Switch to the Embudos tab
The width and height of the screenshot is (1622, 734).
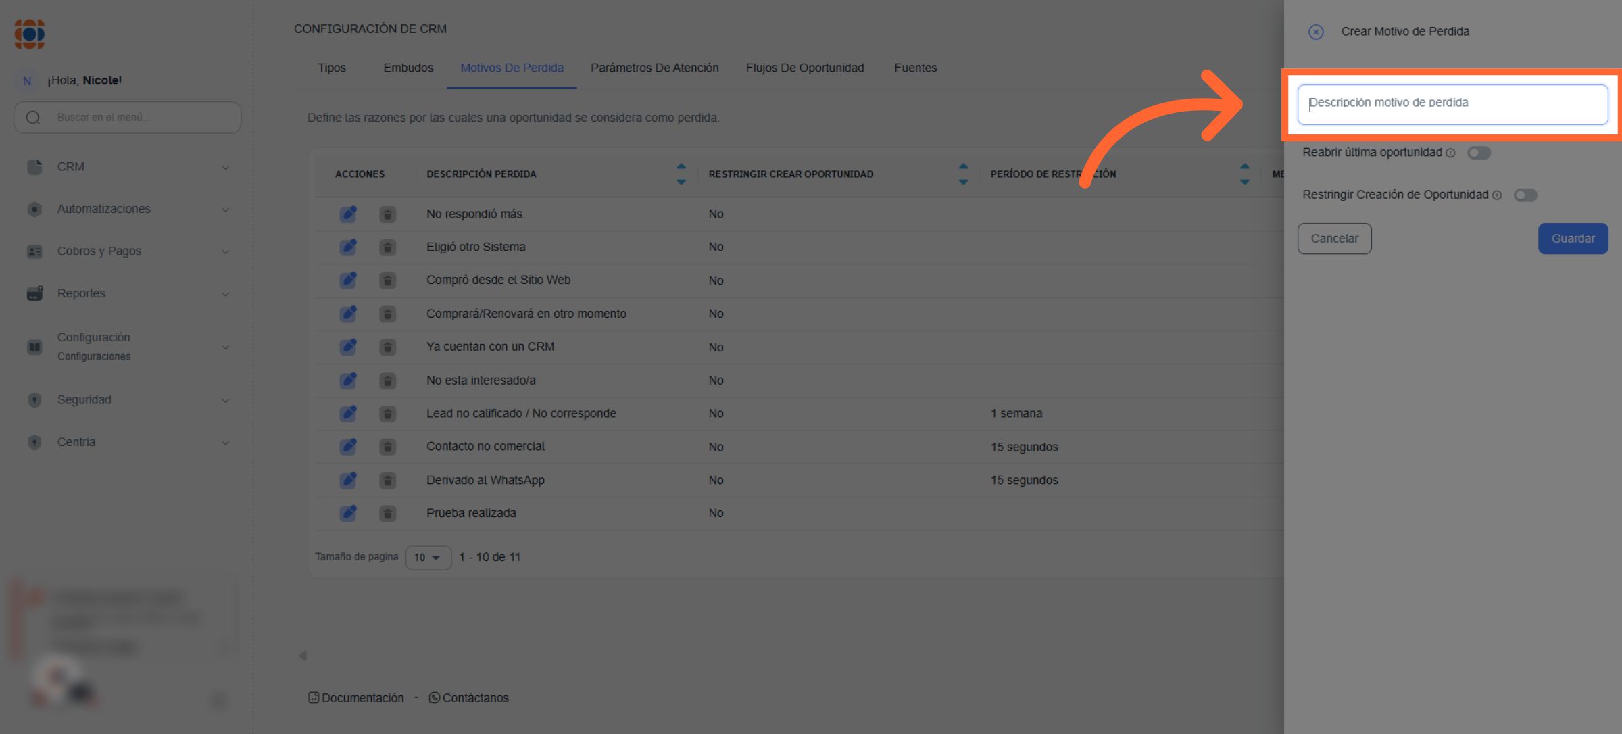(408, 68)
